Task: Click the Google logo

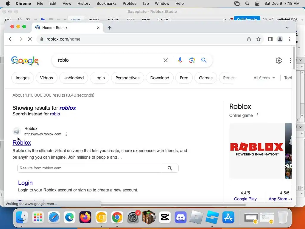Action: click(25, 61)
